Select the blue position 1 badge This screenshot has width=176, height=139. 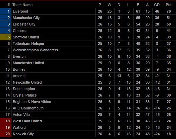tap(6, 11)
